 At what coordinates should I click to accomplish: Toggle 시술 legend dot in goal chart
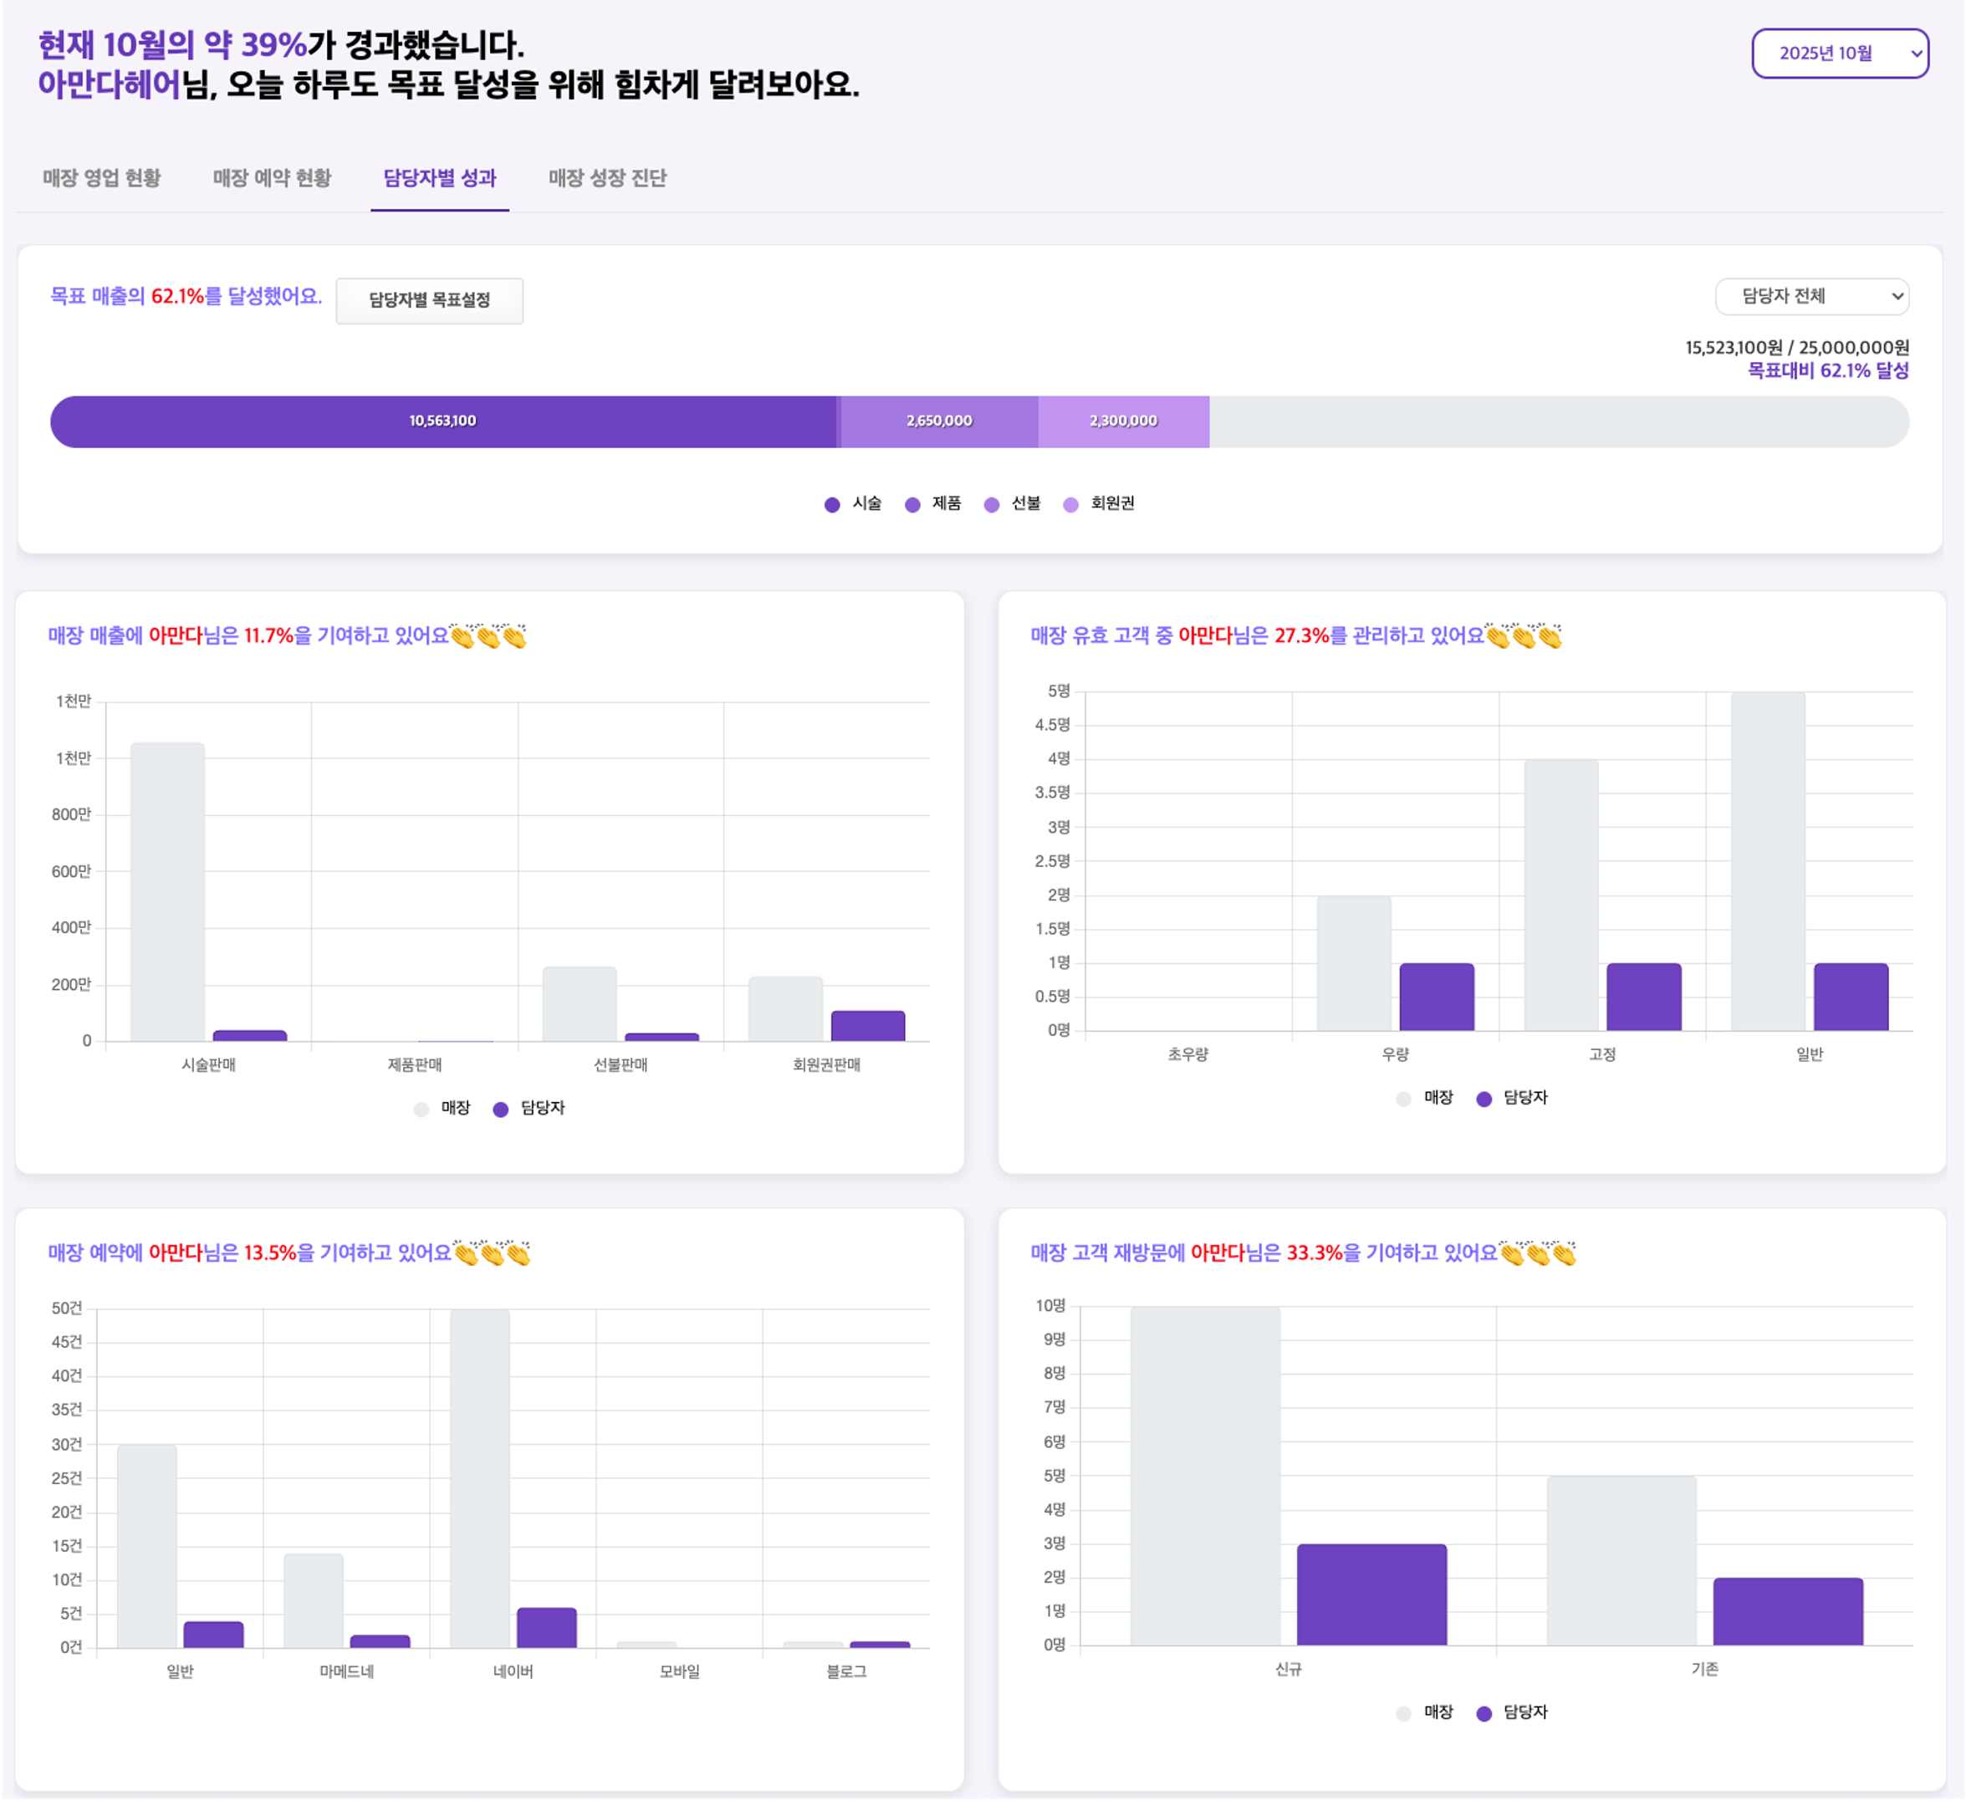[x=832, y=504]
